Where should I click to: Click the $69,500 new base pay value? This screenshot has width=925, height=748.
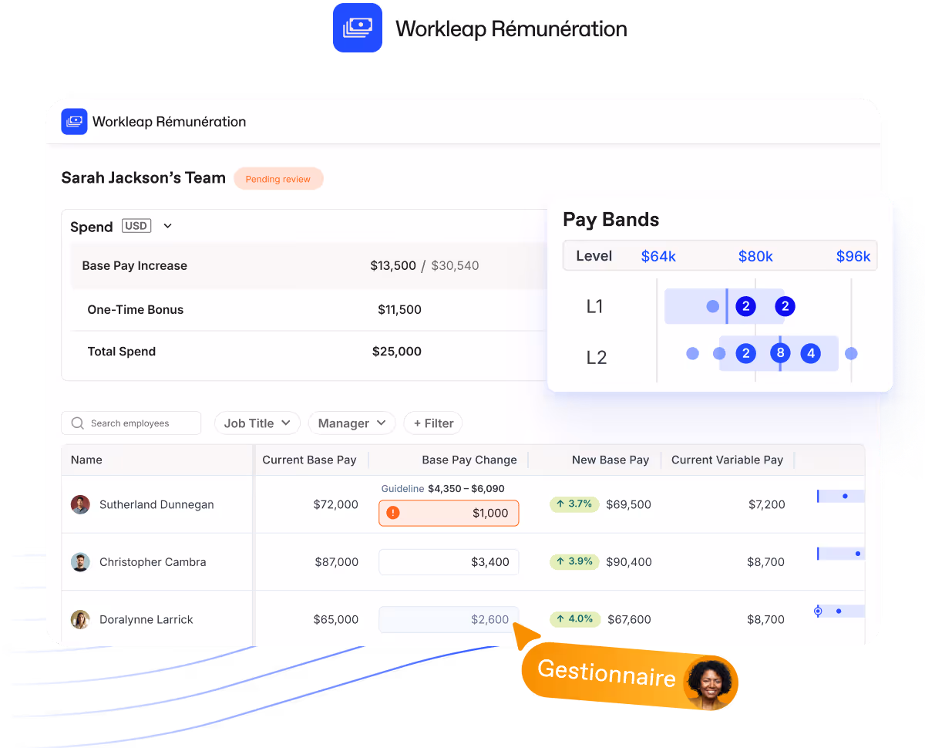pos(628,504)
